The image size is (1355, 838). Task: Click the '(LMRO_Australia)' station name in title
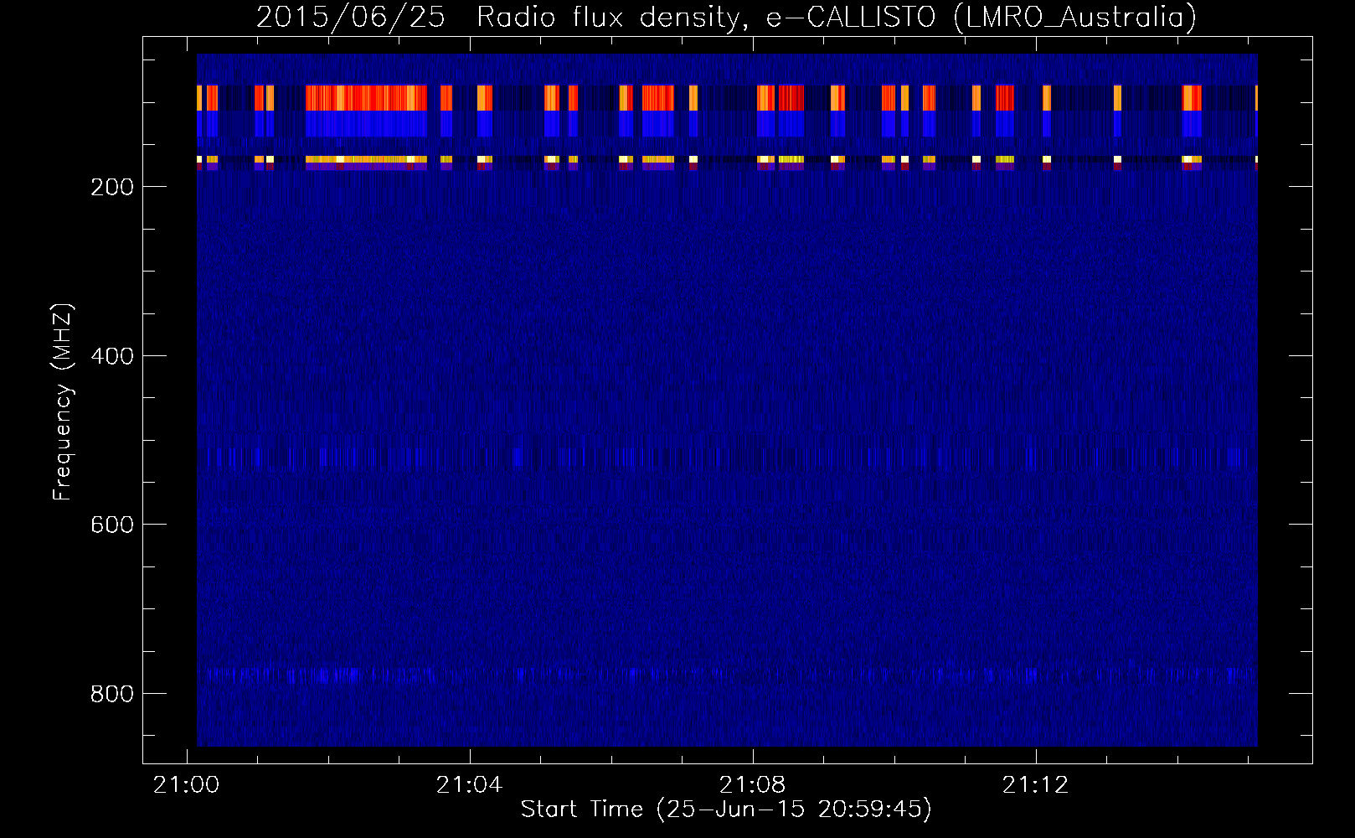[x=1074, y=17]
